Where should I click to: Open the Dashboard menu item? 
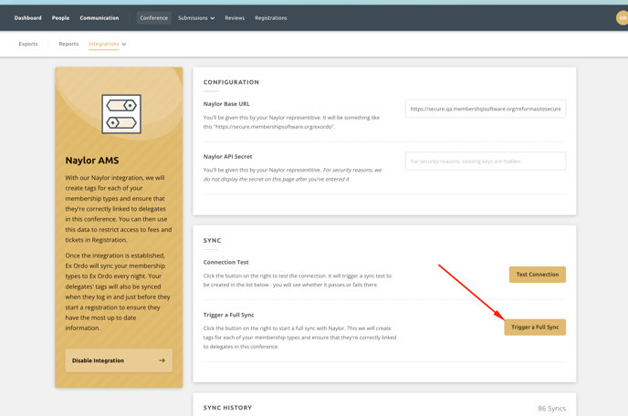[x=27, y=18]
